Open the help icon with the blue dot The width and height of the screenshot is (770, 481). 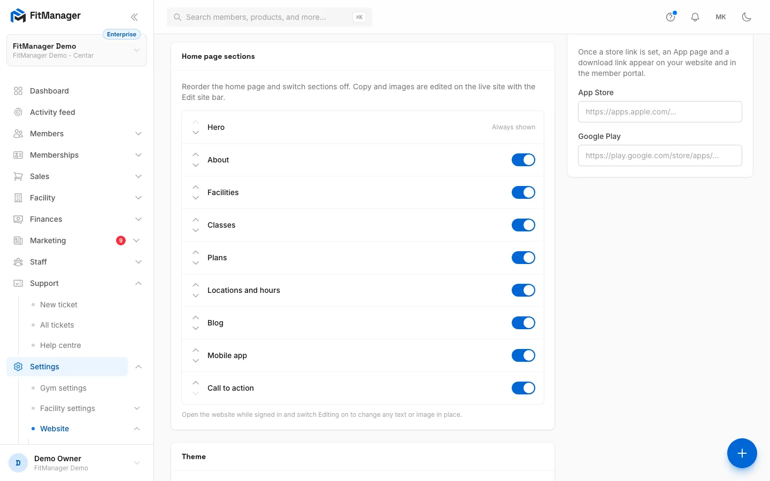[x=671, y=17]
